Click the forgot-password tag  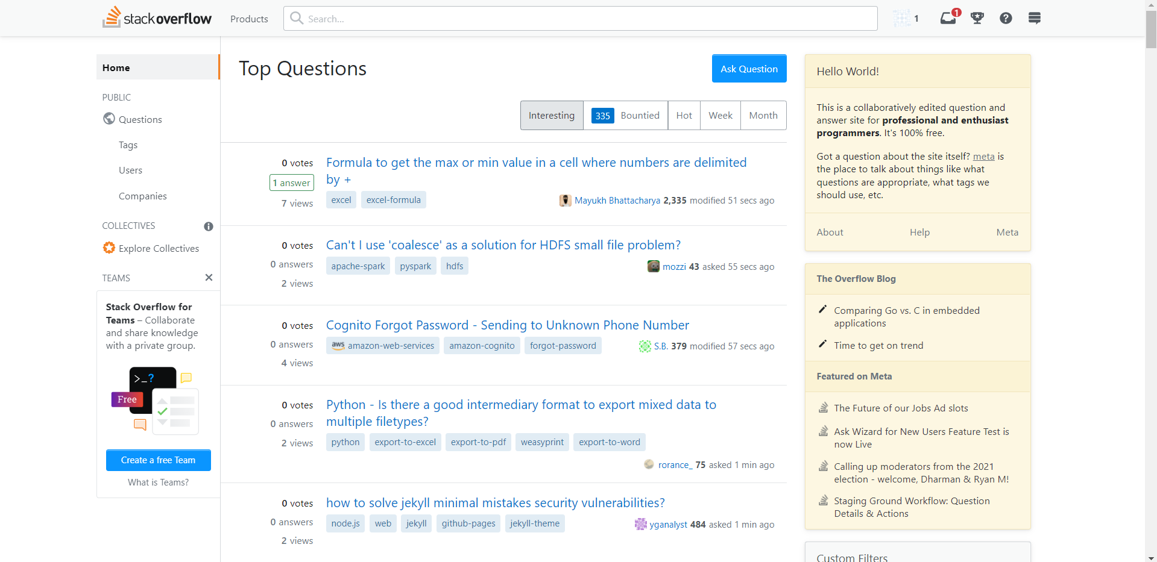click(563, 345)
